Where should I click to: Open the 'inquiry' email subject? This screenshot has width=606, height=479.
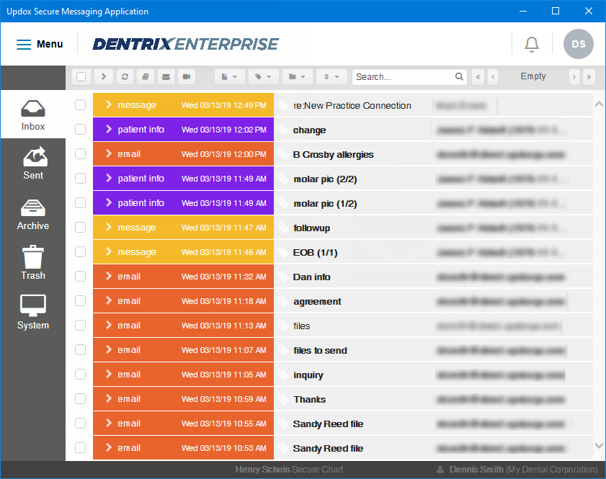308,375
